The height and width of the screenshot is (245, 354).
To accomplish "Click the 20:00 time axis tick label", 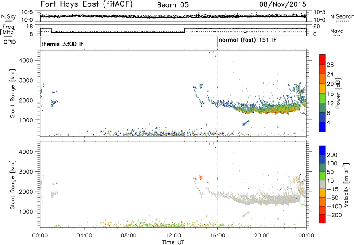I will [x=262, y=236].
